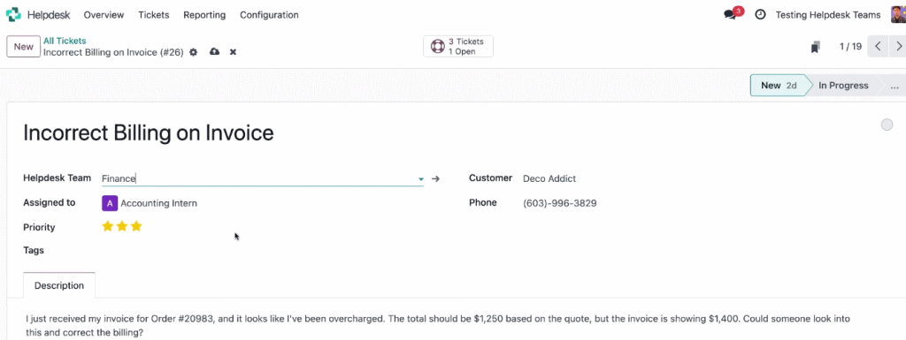Set priority to the third star
Image resolution: width=906 pixels, height=340 pixels.
136,226
